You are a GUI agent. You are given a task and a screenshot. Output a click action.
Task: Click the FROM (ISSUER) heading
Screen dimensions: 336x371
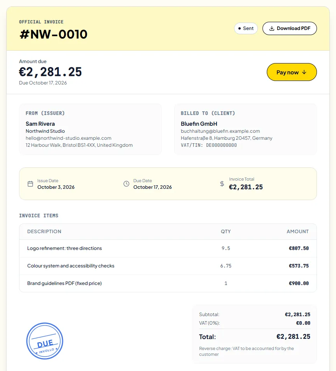coord(45,113)
